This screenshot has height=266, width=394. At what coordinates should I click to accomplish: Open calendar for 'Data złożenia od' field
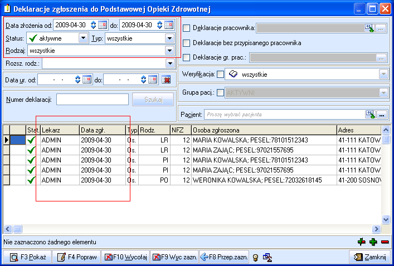tap(103, 25)
